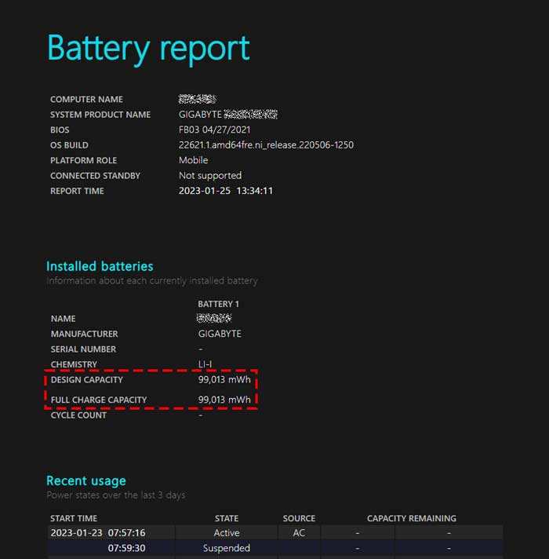Click the 'GIGABYTE' system product value
This screenshot has width=549, height=559.
[x=200, y=115]
